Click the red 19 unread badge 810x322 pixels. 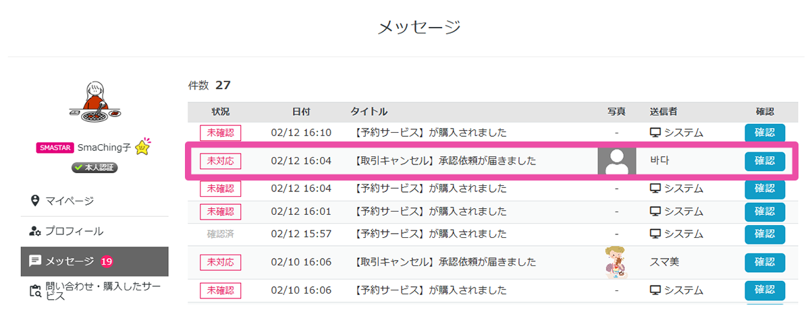[107, 261]
